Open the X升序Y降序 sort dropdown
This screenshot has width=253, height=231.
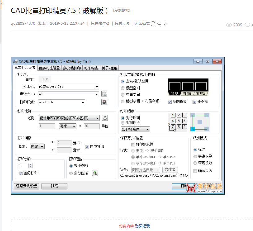point(136,129)
